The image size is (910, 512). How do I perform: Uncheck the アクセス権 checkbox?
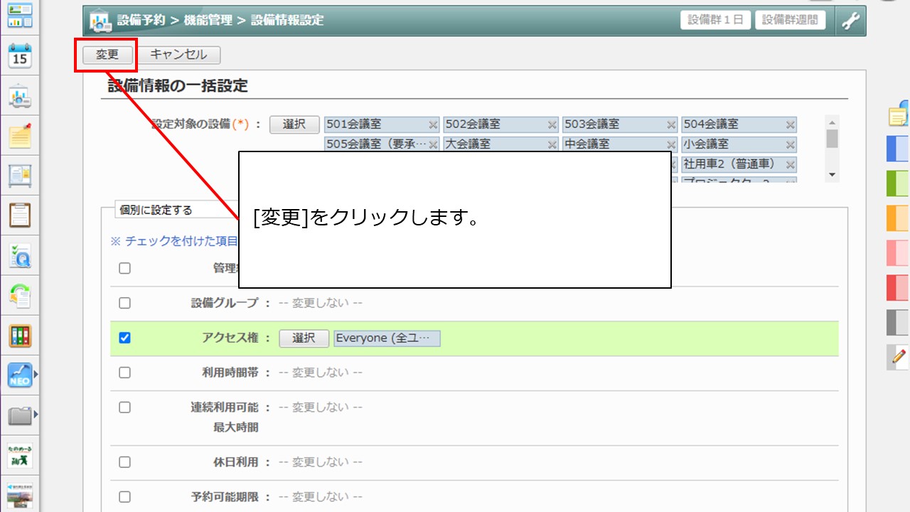[124, 338]
